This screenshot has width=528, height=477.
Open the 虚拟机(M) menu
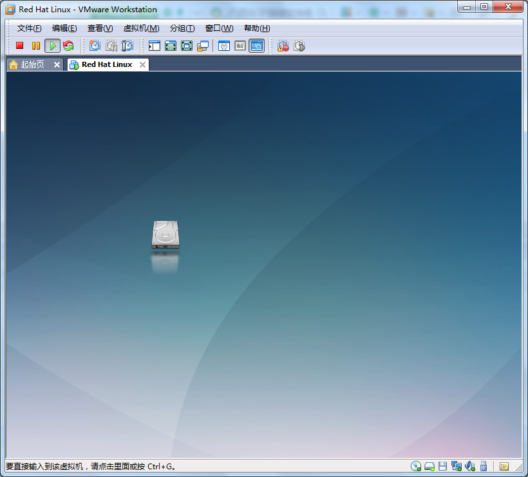(x=142, y=28)
